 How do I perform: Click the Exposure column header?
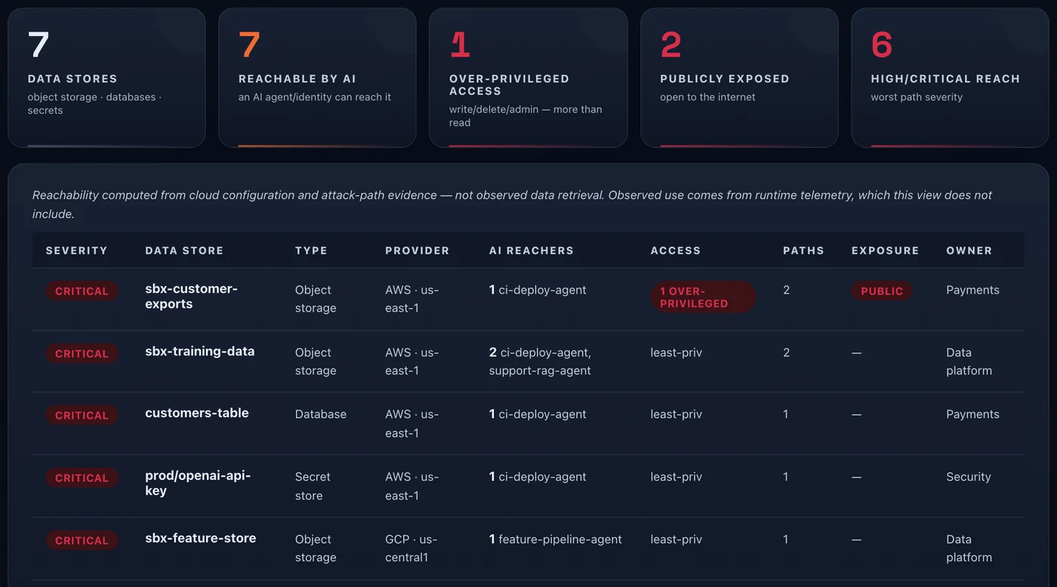(x=885, y=250)
